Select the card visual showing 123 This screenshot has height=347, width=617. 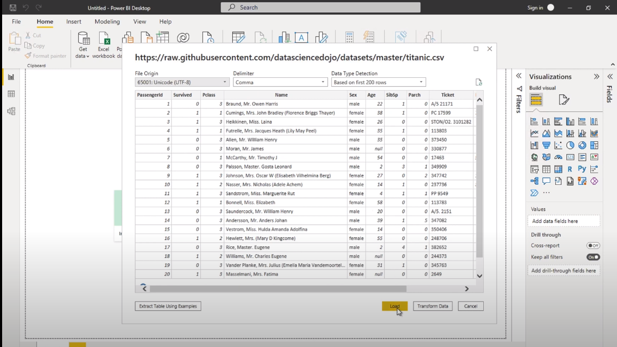(570, 157)
